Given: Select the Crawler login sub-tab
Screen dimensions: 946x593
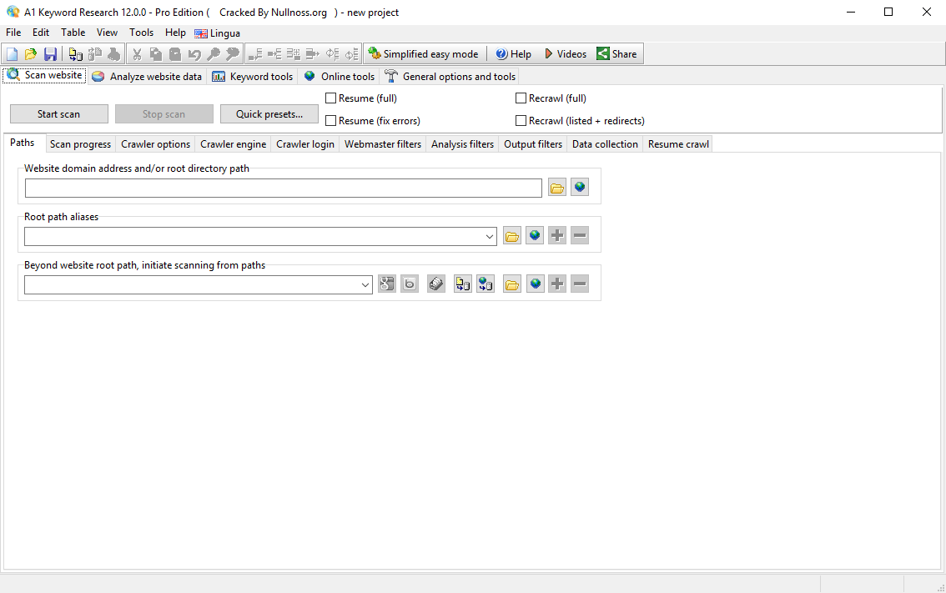Looking at the screenshot, I should point(305,144).
